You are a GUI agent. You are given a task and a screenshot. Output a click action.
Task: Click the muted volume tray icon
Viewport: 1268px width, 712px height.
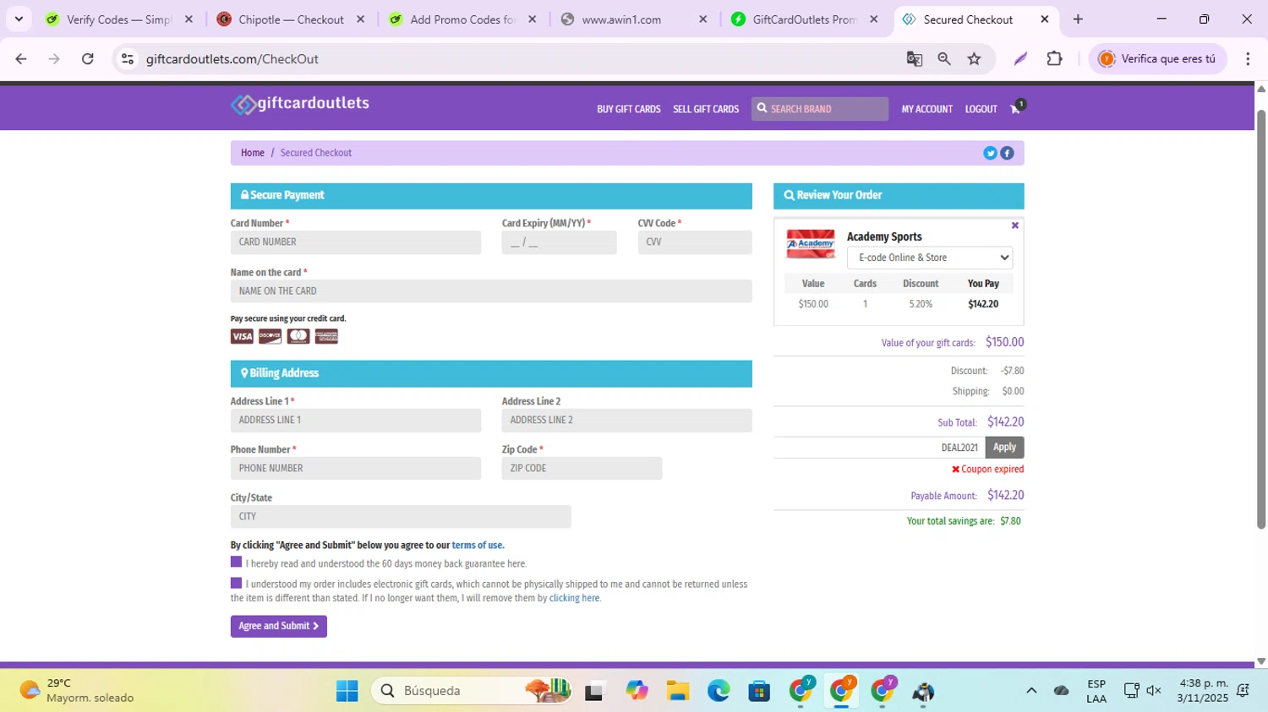[x=1154, y=691]
